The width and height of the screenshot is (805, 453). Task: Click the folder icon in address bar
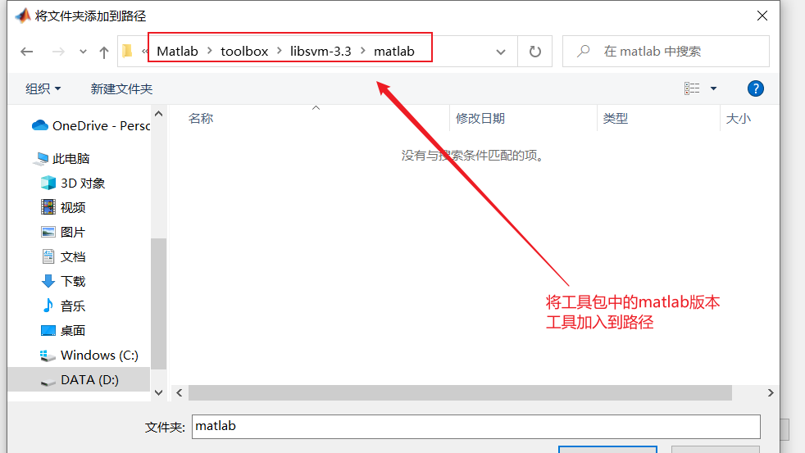tap(127, 51)
